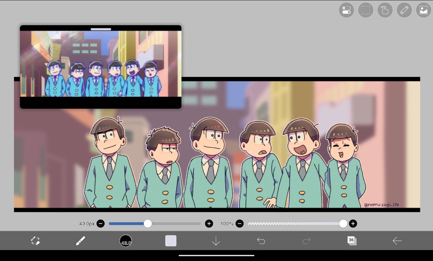Open the selection area tool

[x=366, y=10]
